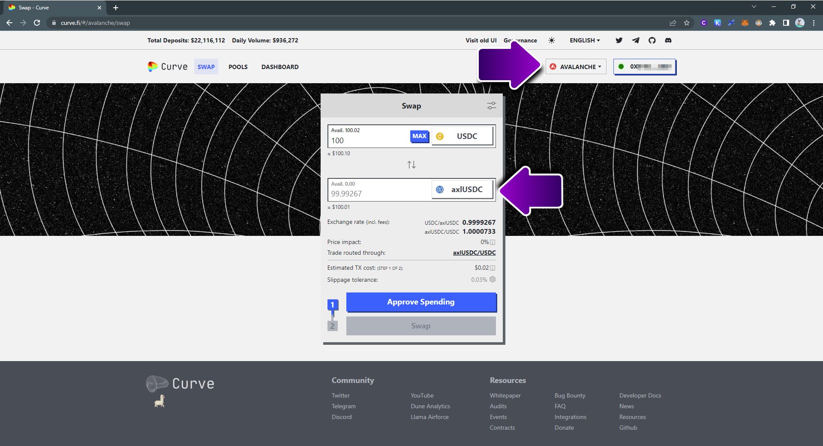This screenshot has height=446, width=823.
Task: Open footer Dune Analytics link
Action: pyautogui.click(x=430, y=406)
